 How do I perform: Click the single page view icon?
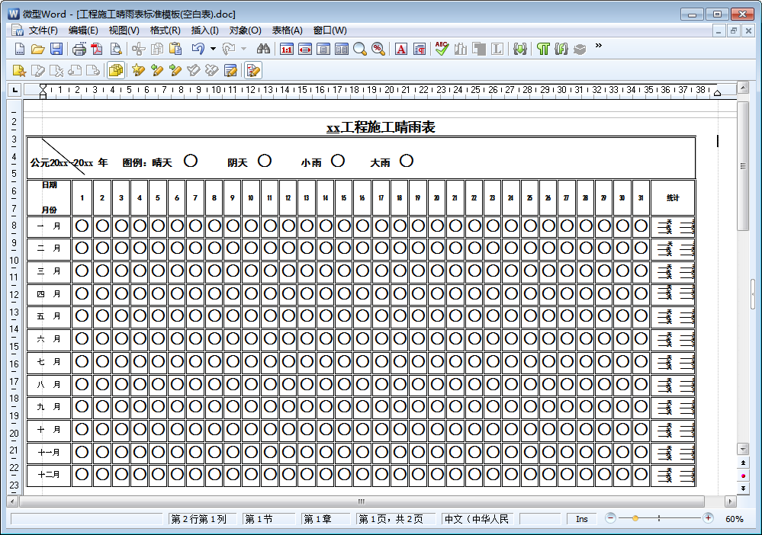click(323, 49)
